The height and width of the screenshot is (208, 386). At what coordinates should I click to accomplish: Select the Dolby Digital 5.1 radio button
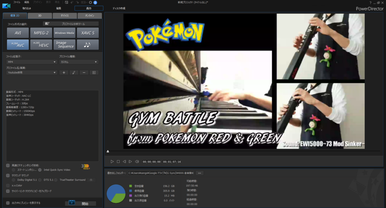point(13,180)
